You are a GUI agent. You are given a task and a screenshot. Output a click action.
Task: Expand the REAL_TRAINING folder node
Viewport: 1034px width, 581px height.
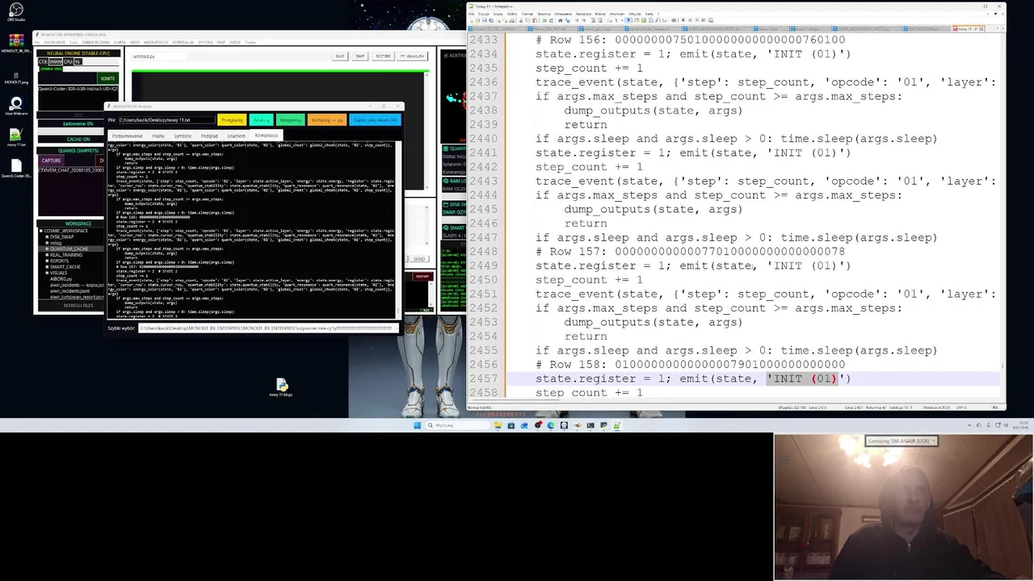pos(47,255)
